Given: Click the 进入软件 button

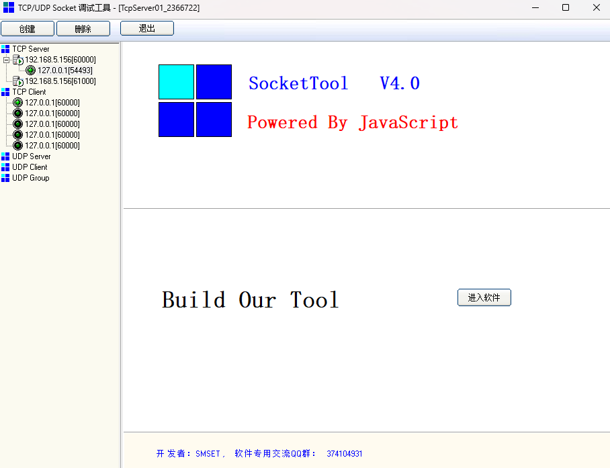Looking at the screenshot, I should (x=484, y=297).
